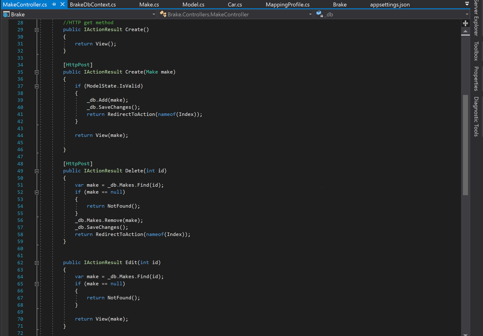Collapse the if block at line 65
Screen dimensions: 483x336
tap(37, 284)
